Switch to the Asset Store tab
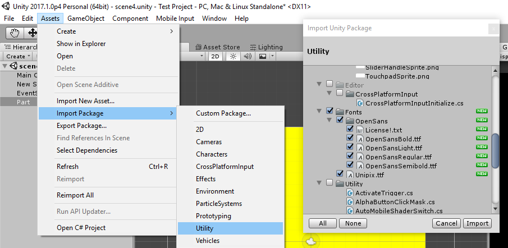Screen dimensions: 508x248 tap(218, 47)
